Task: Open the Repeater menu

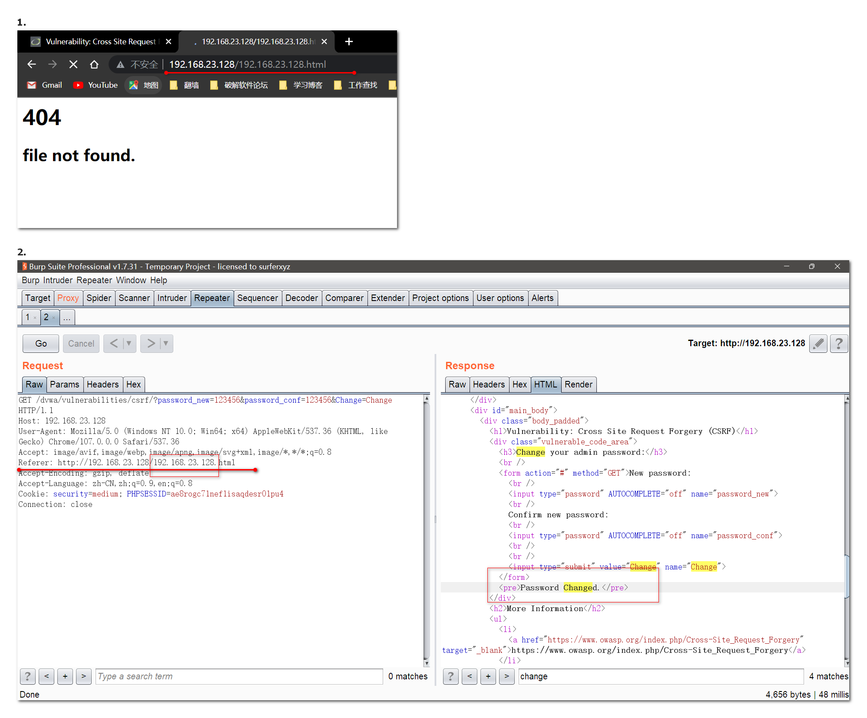Action: (x=94, y=280)
